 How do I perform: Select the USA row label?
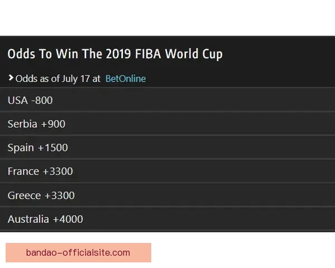click(18, 100)
